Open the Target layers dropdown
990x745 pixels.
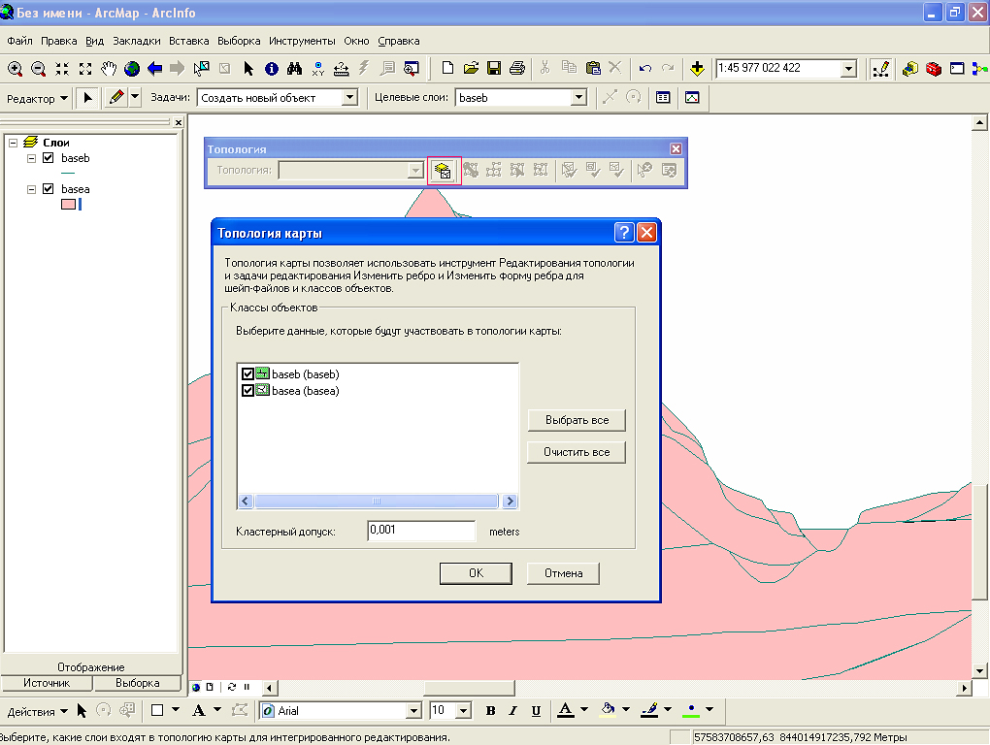578,98
